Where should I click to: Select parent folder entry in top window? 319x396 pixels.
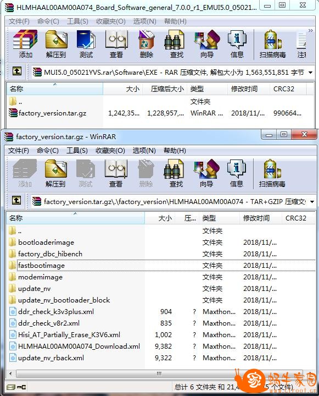(15, 102)
